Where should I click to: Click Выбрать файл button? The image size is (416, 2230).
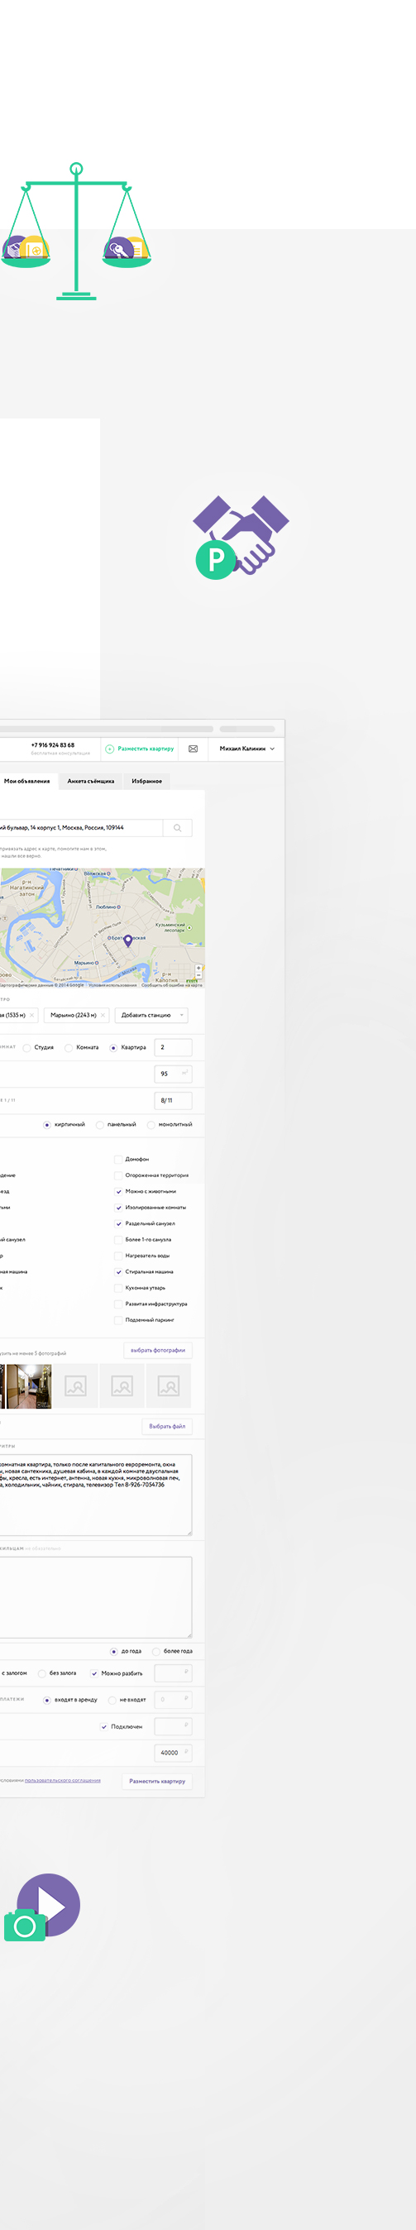(167, 1427)
